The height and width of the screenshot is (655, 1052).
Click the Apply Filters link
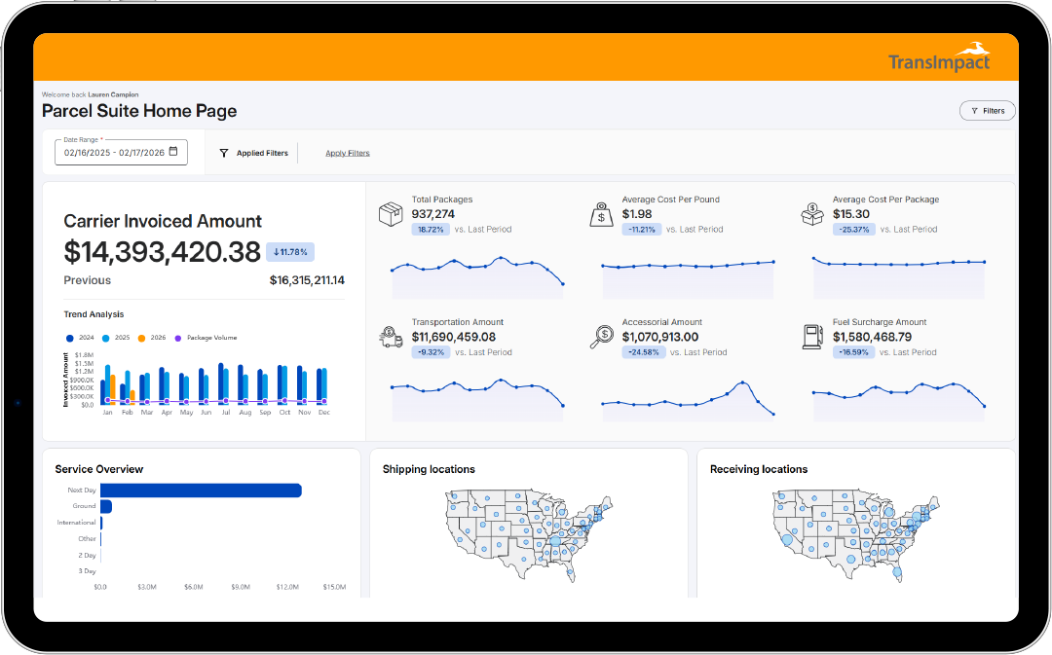[348, 153]
